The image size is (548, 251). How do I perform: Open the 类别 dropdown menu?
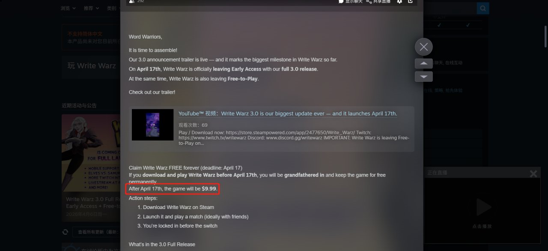click(112, 8)
